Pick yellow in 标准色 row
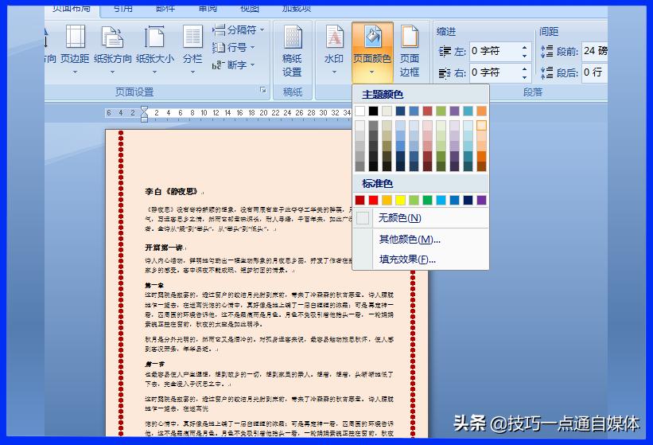The height and width of the screenshot is (445, 653). (400, 201)
